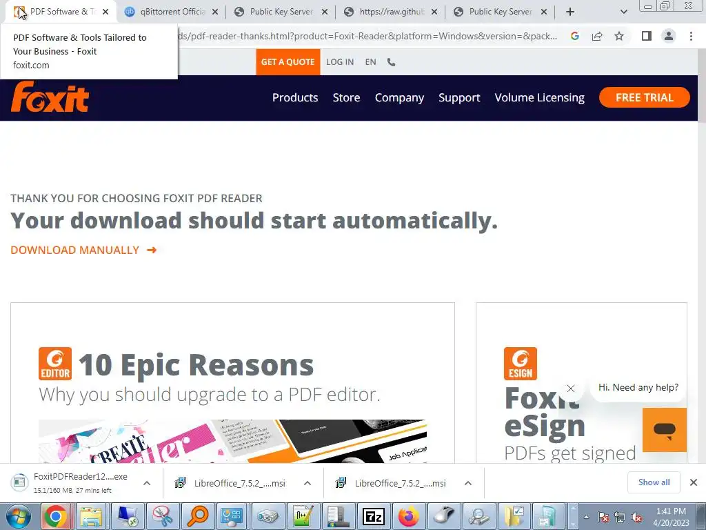Open 7-Zip from taskbar

point(374,516)
